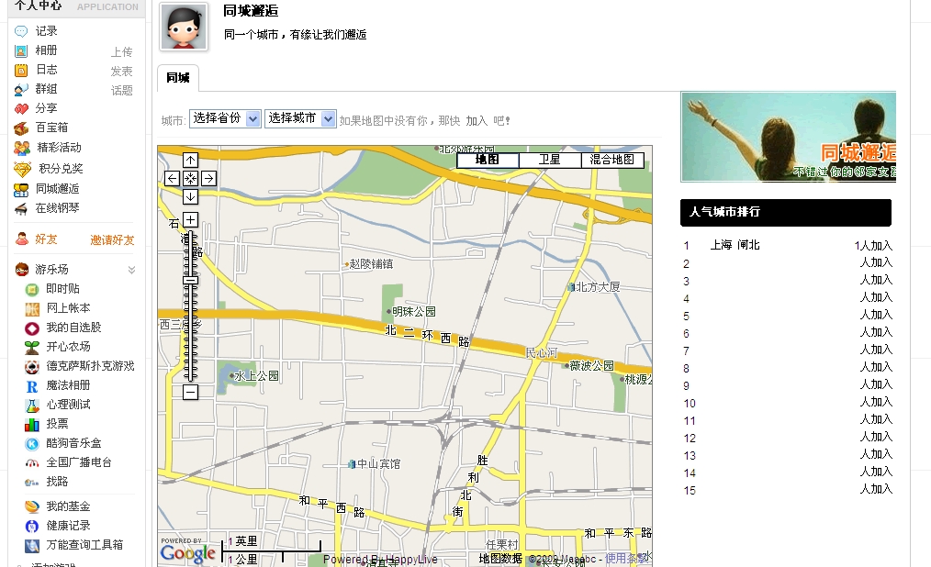Screen dimensions: 931x567
Task: Click the 邀请好友 link
Action: [x=112, y=240]
